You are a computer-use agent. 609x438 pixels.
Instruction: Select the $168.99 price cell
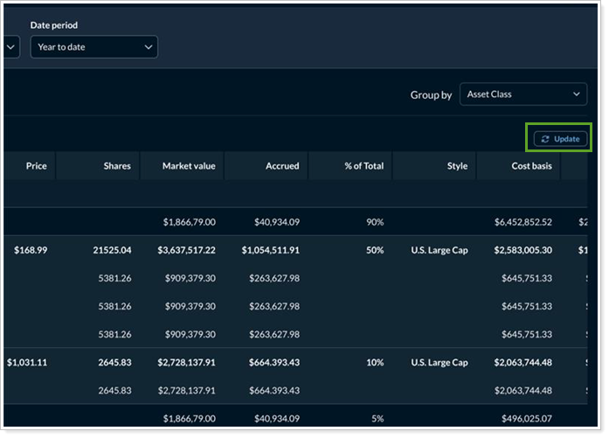pyautogui.click(x=31, y=250)
